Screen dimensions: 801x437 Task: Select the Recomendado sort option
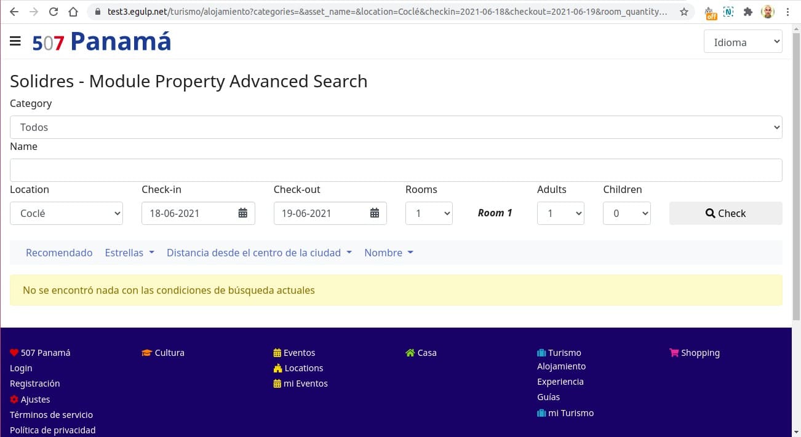(59, 253)
